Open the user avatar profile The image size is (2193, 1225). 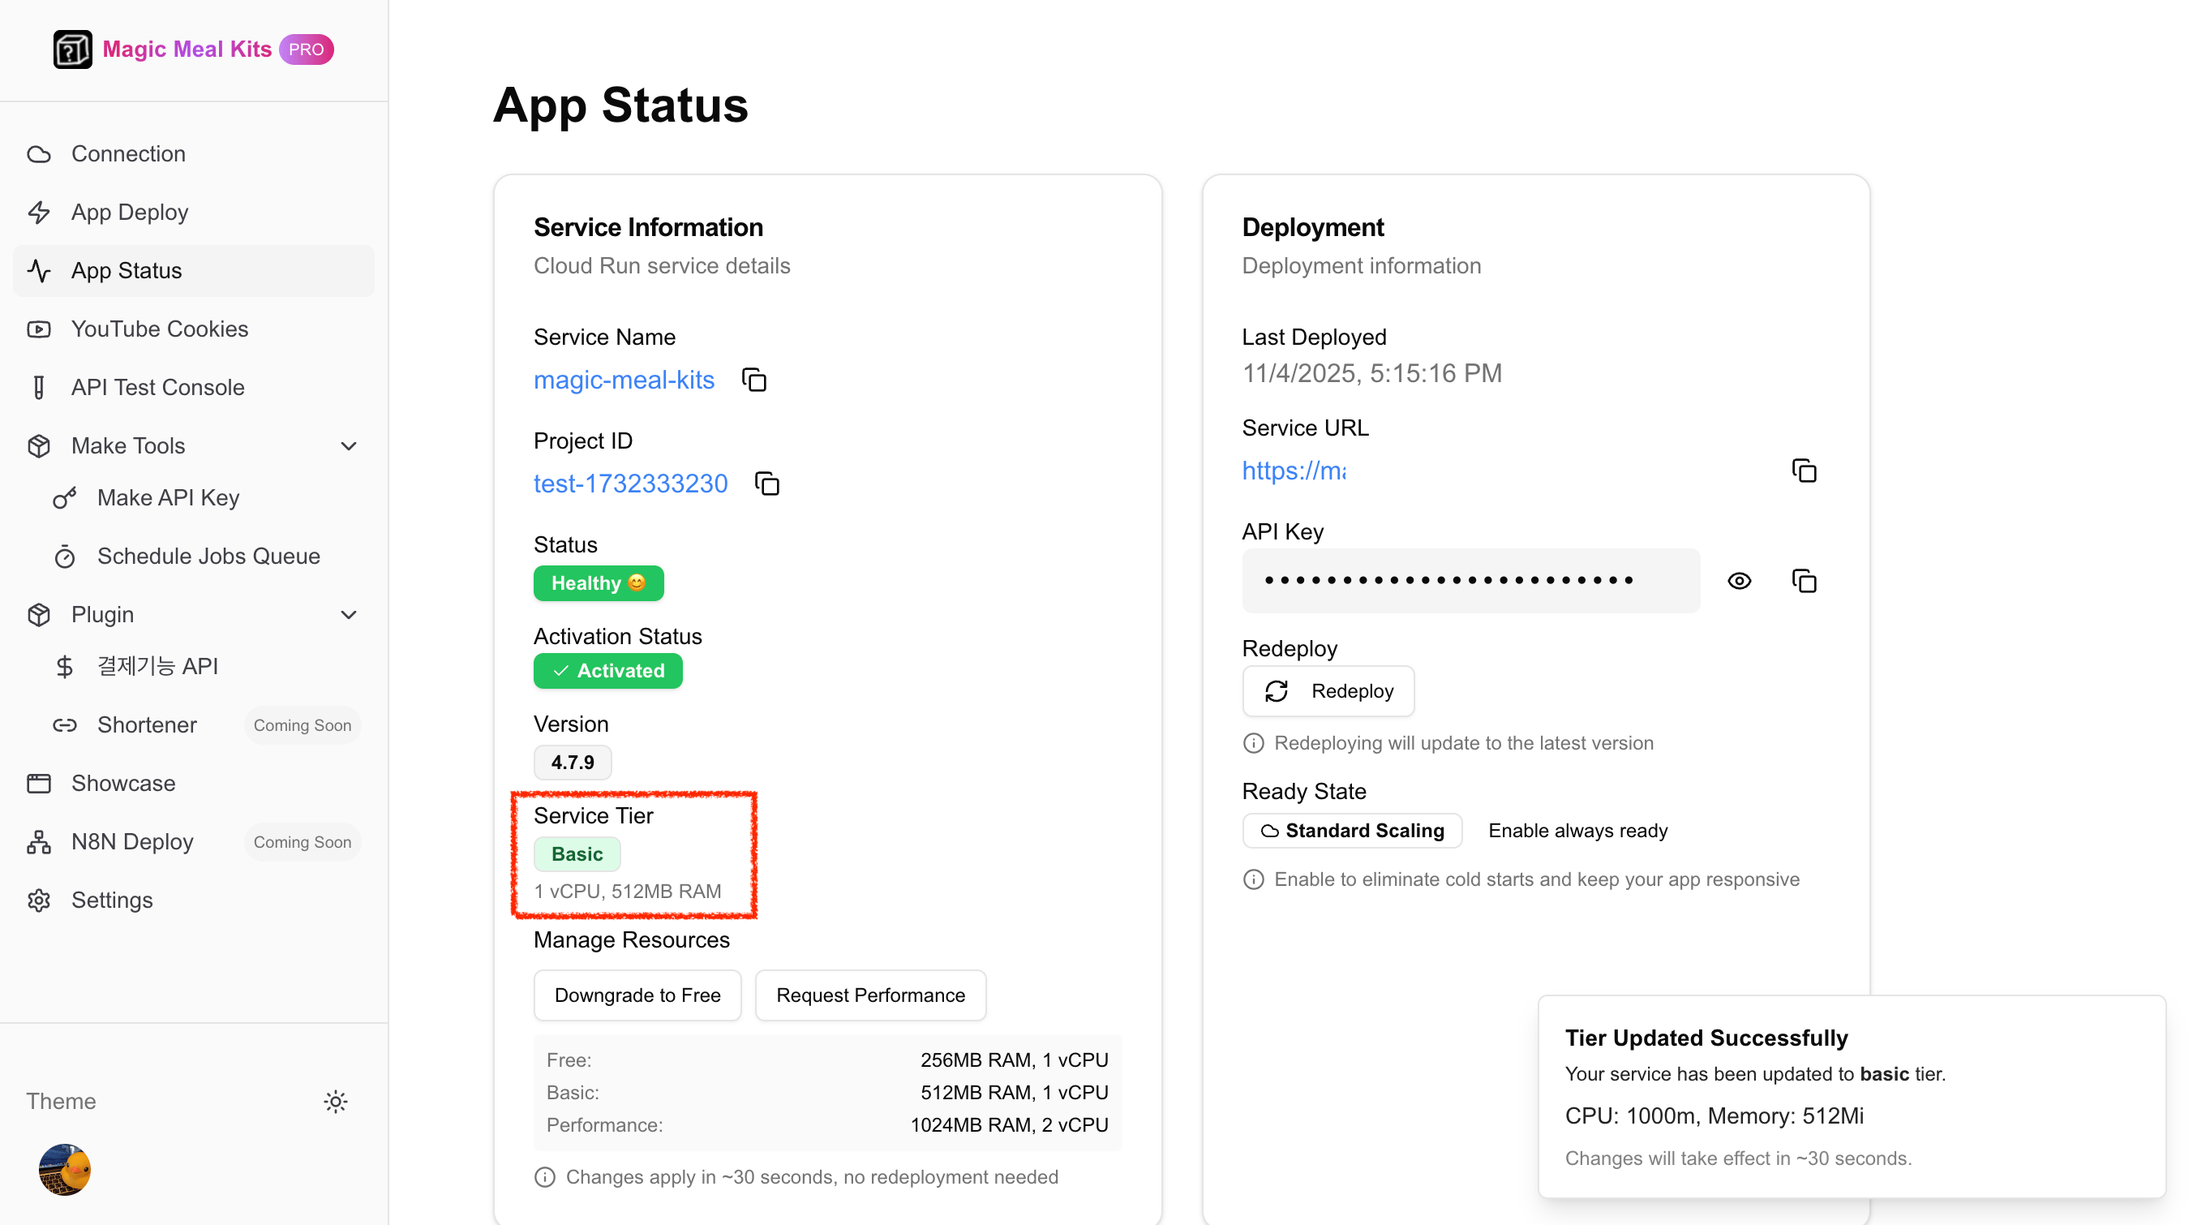(65, 1170)
